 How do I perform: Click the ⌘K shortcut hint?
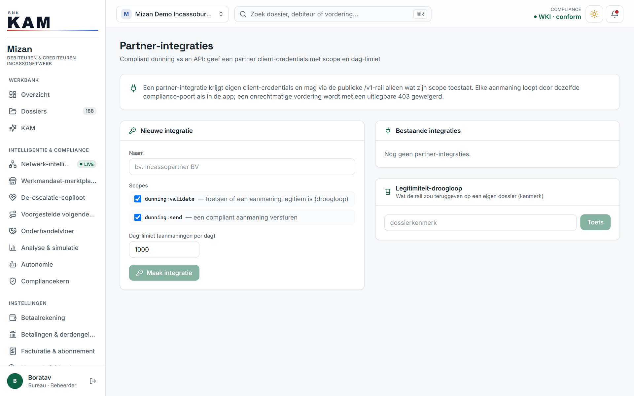pos(420,14)
